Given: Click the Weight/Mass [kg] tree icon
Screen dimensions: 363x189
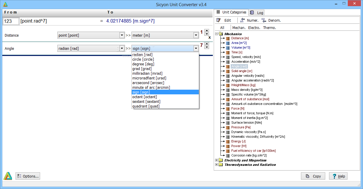Looking at the screenshot, I should click(227, 85).
